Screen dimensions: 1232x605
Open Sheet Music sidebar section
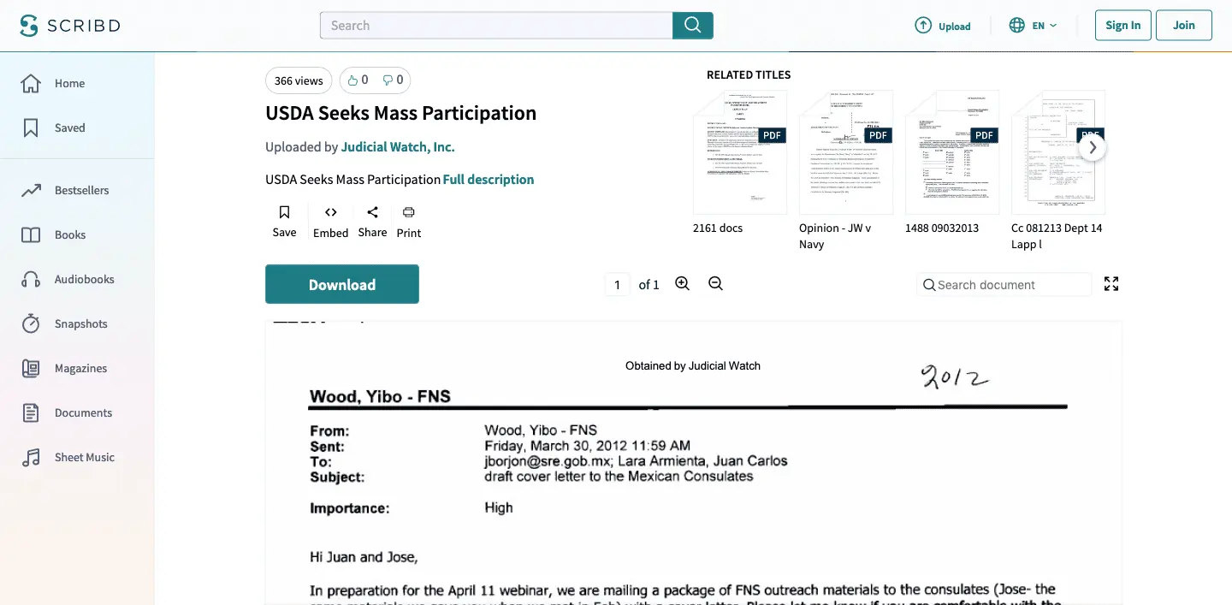point(84,457)
